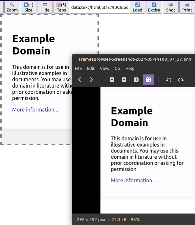
Task: Click the image viewer title FramesBrowser-Screenshot filename
Action: point(135,59)
